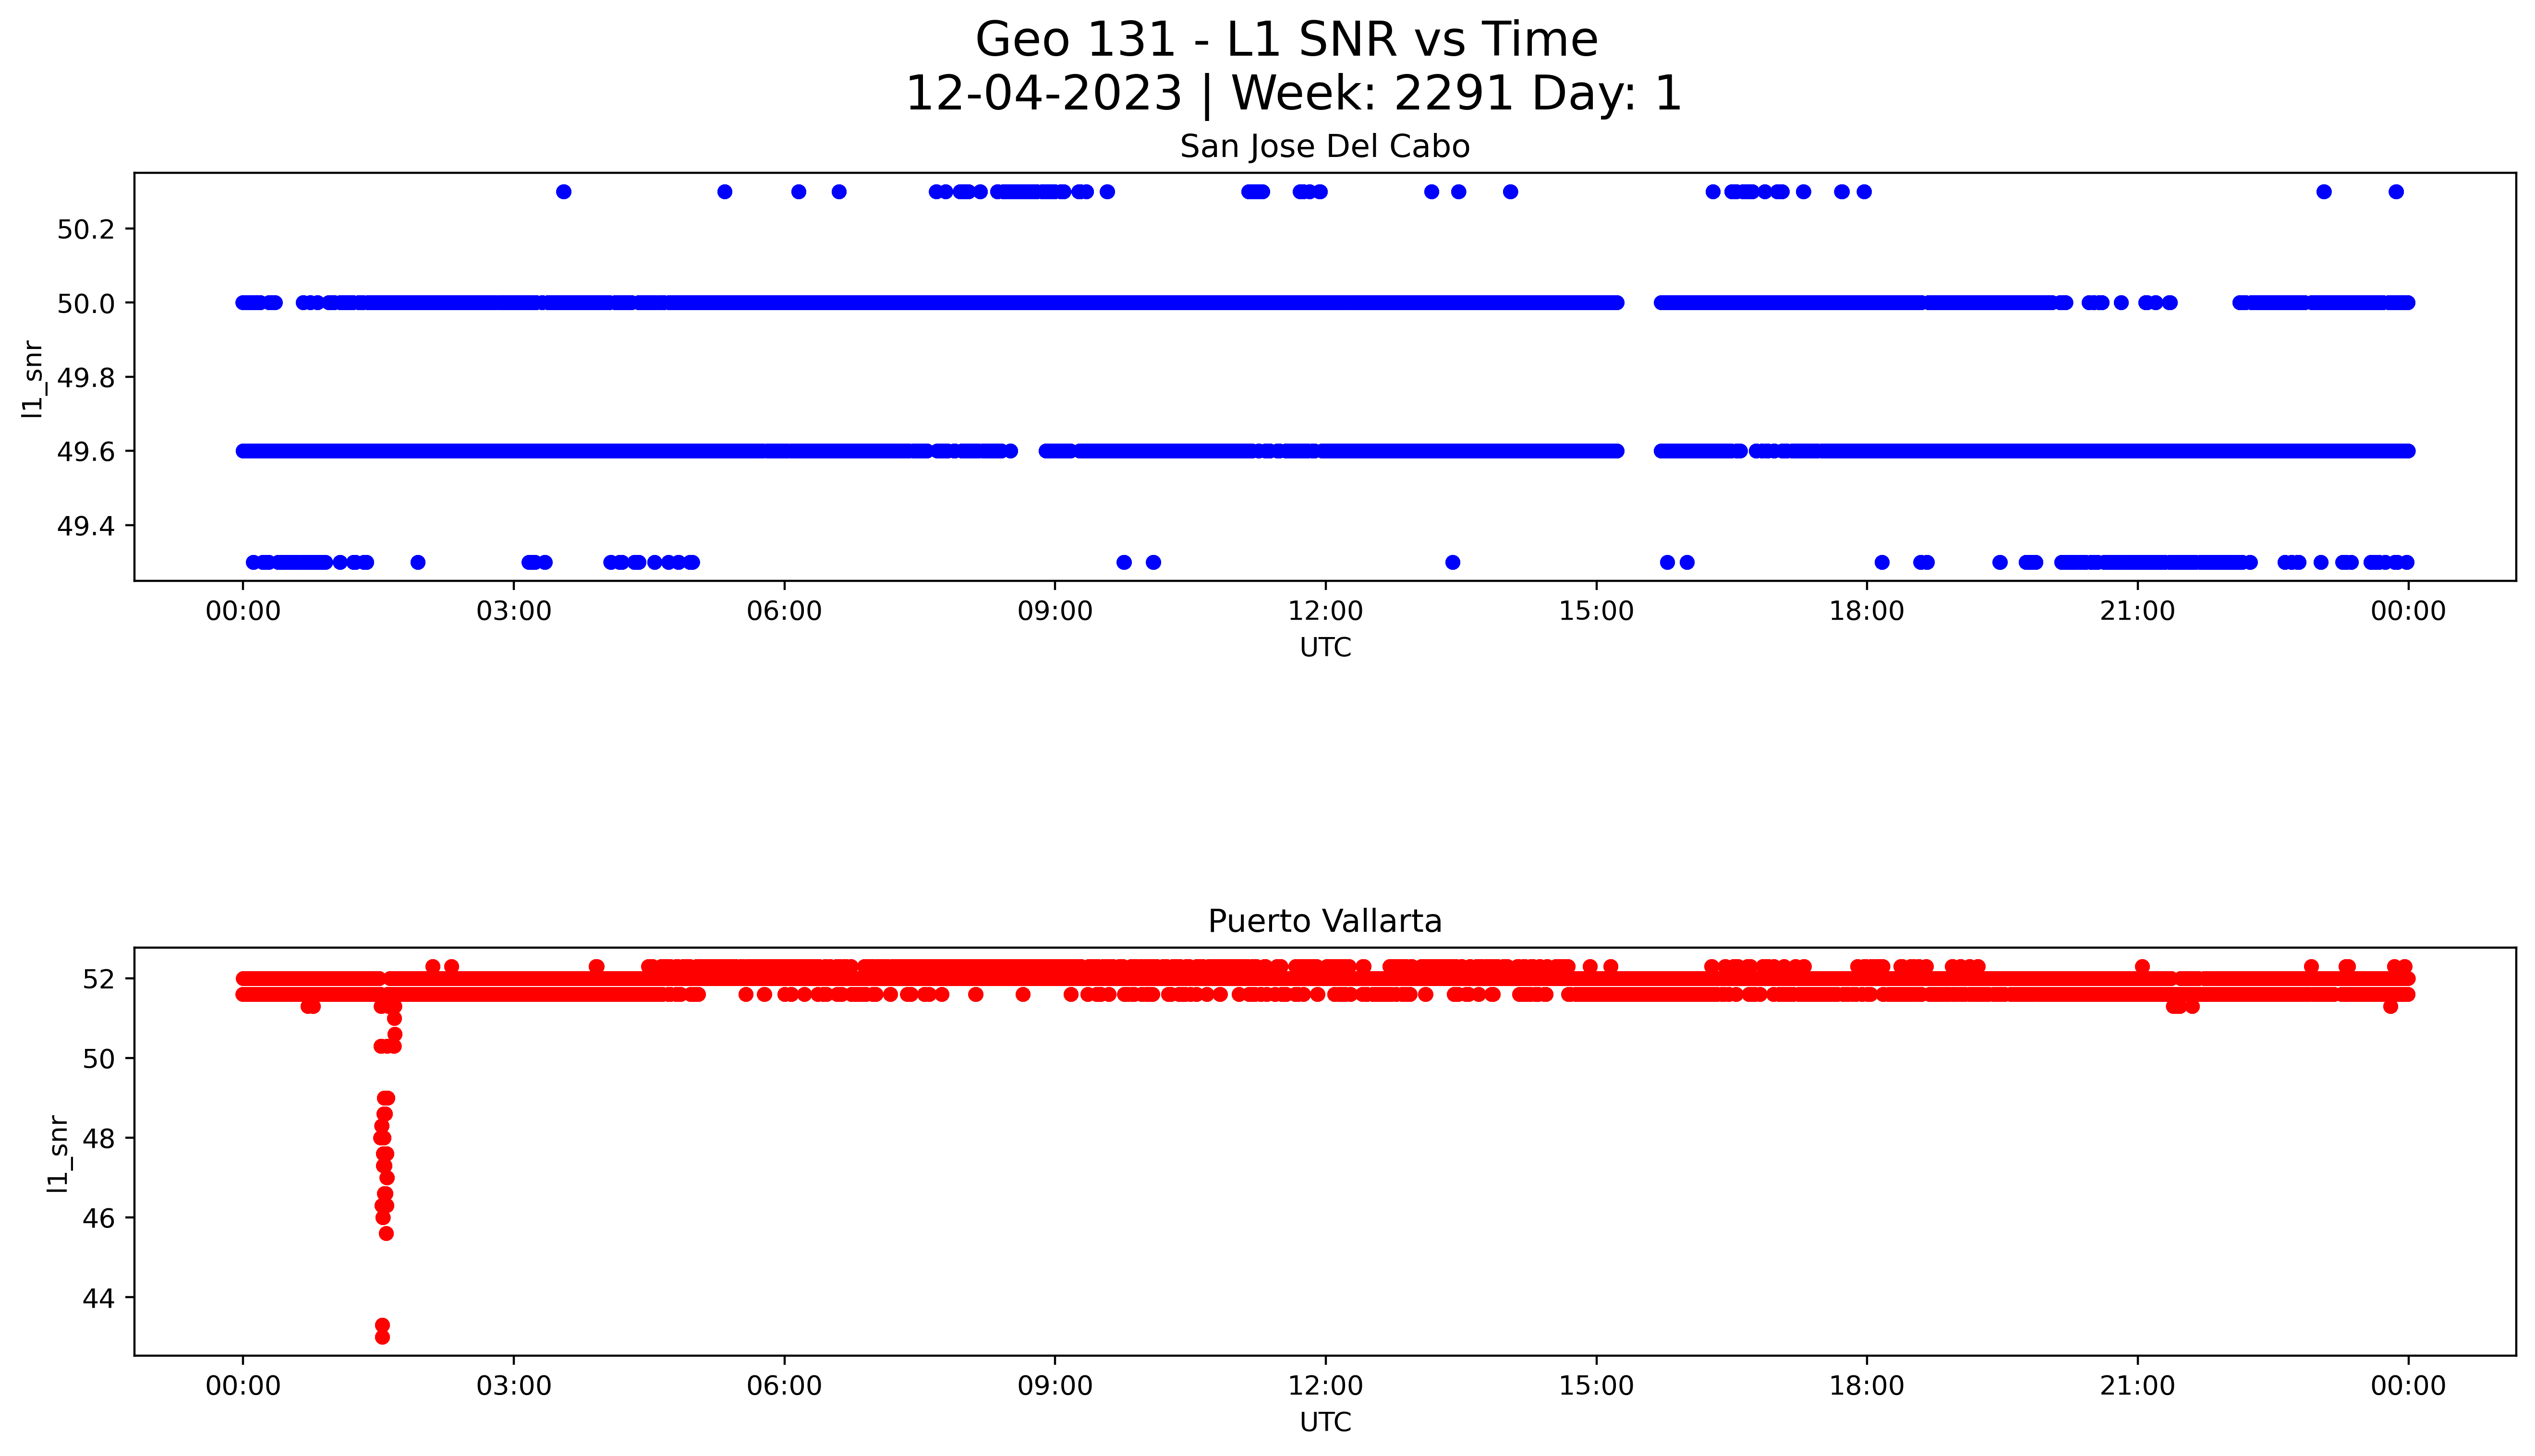
Task: Click the 52 y-axis tick in Puerto Vallarta plot
Action: pyautogui.click(x=98, y=979)
